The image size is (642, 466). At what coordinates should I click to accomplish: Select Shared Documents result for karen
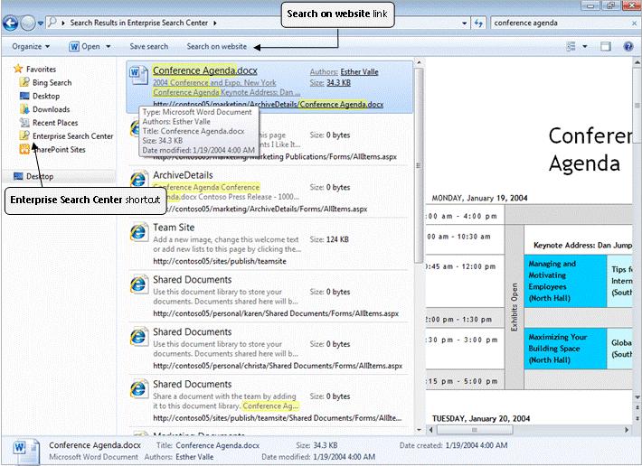pyautogui.click(x=269, y=296)
